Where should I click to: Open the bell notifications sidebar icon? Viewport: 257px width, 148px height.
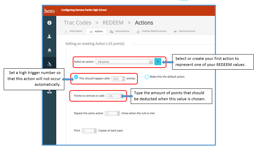(49, 50)
